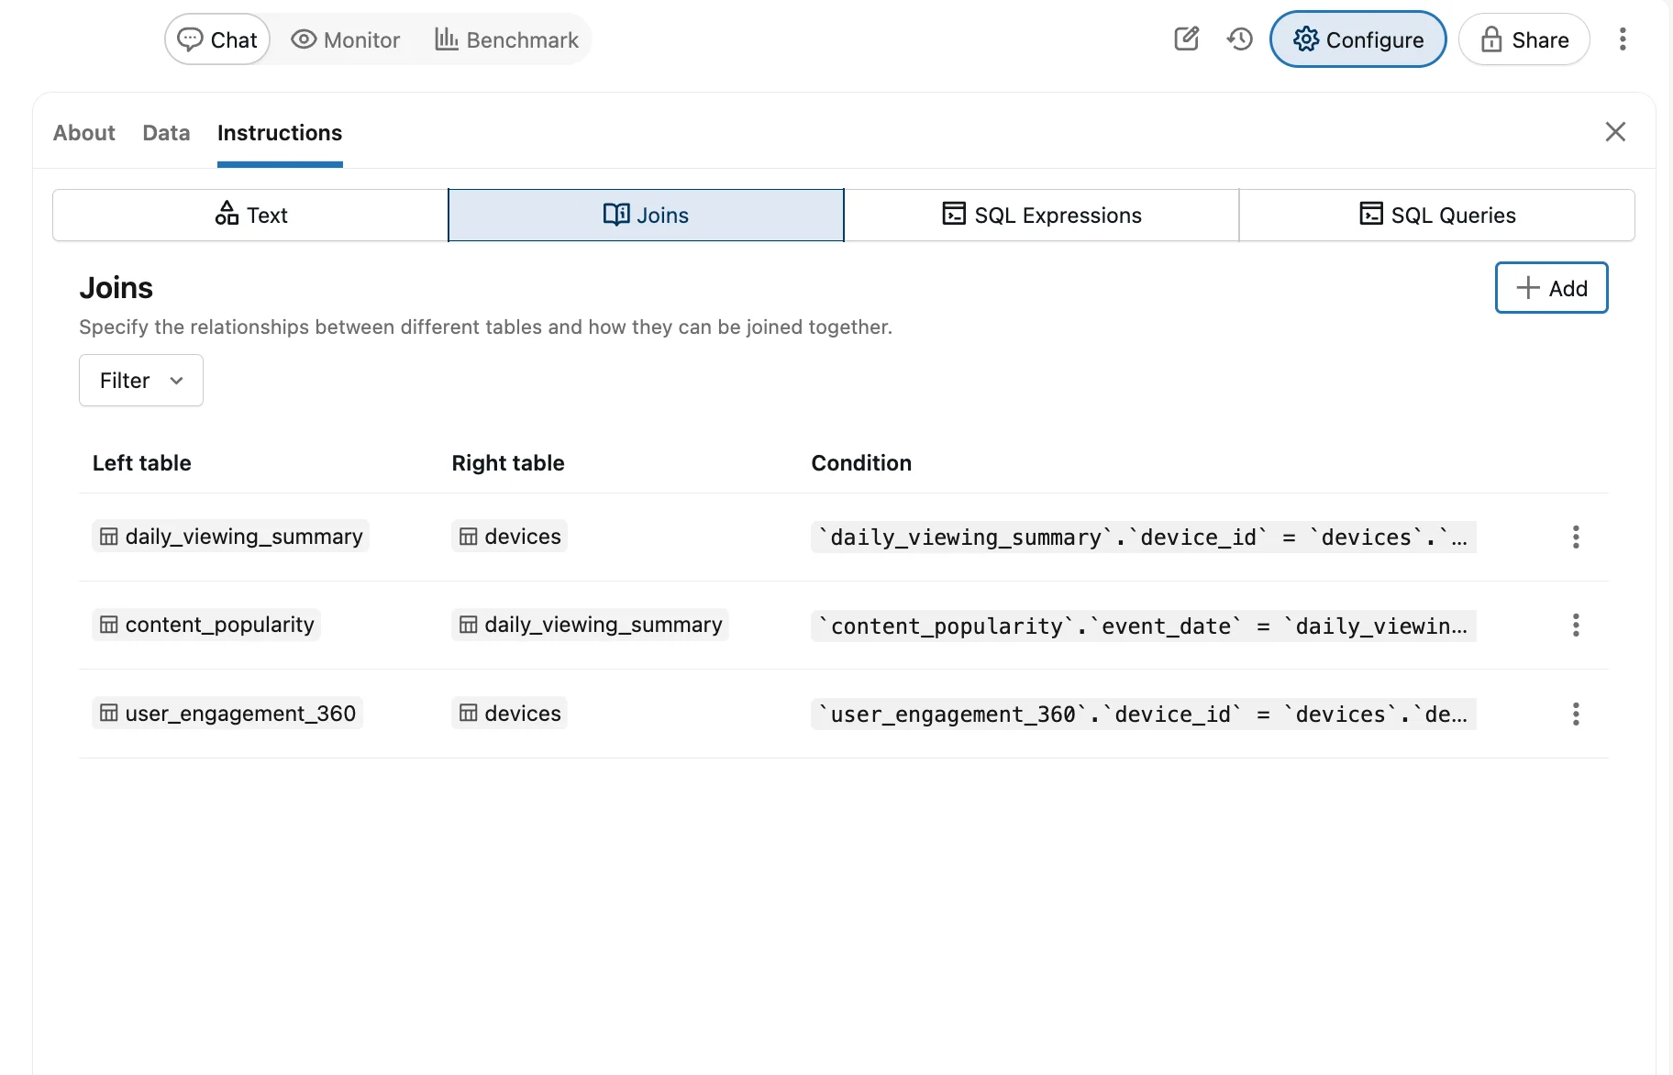Image resolution: width=1673 pixels, height=1075 pixels.
Task: Close the configuration panel
Action: (1615, 132)
